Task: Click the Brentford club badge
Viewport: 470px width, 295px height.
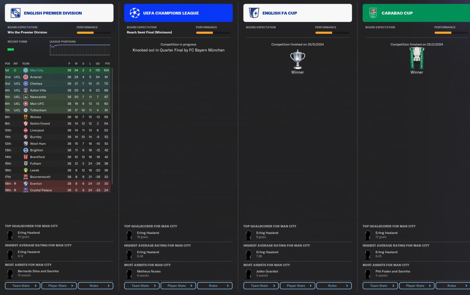Action: (26, 157)
